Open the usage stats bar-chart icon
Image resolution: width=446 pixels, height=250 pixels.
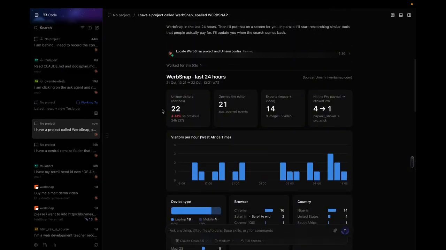point(54,245)
